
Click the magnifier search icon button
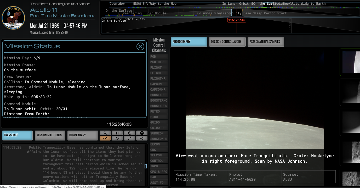pos(105,133)
